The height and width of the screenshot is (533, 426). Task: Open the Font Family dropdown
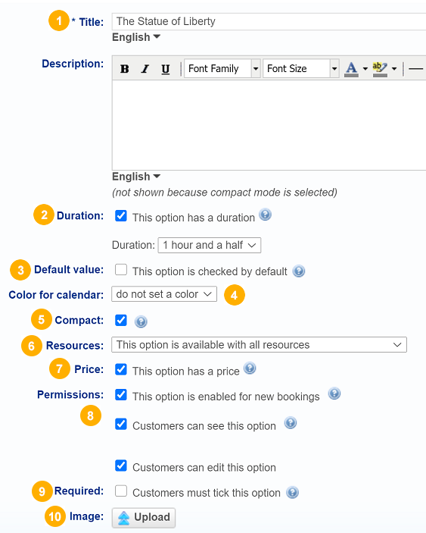(x=222, y=69)
